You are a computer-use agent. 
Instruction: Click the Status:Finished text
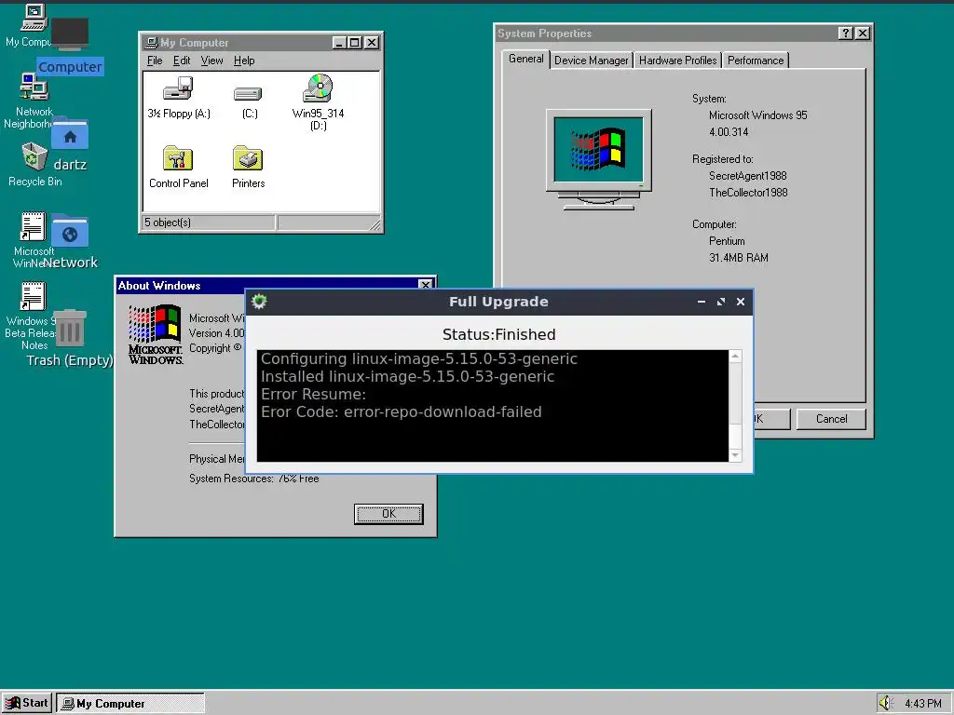click(499, 334)
